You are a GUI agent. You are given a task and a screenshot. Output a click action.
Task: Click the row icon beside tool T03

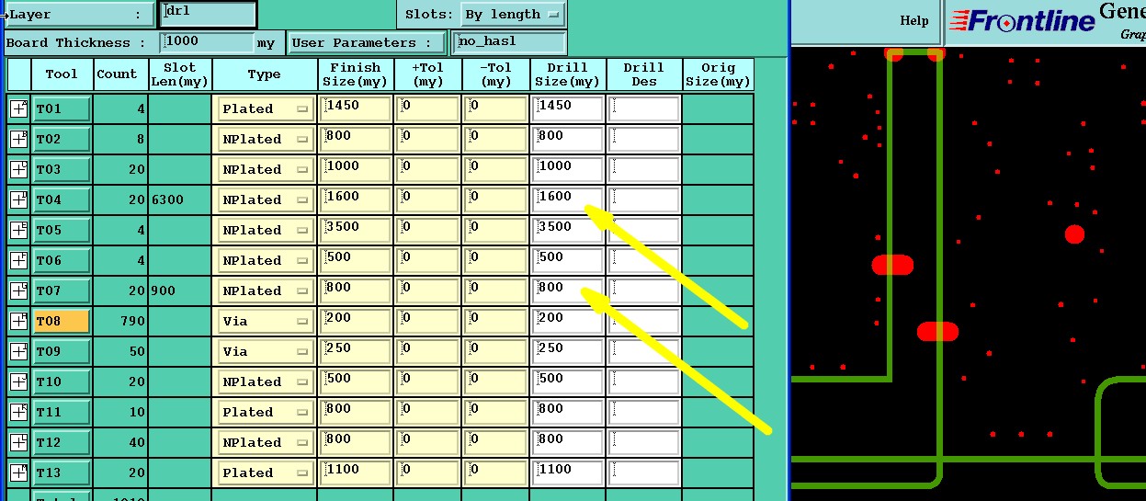pos(18,169)
